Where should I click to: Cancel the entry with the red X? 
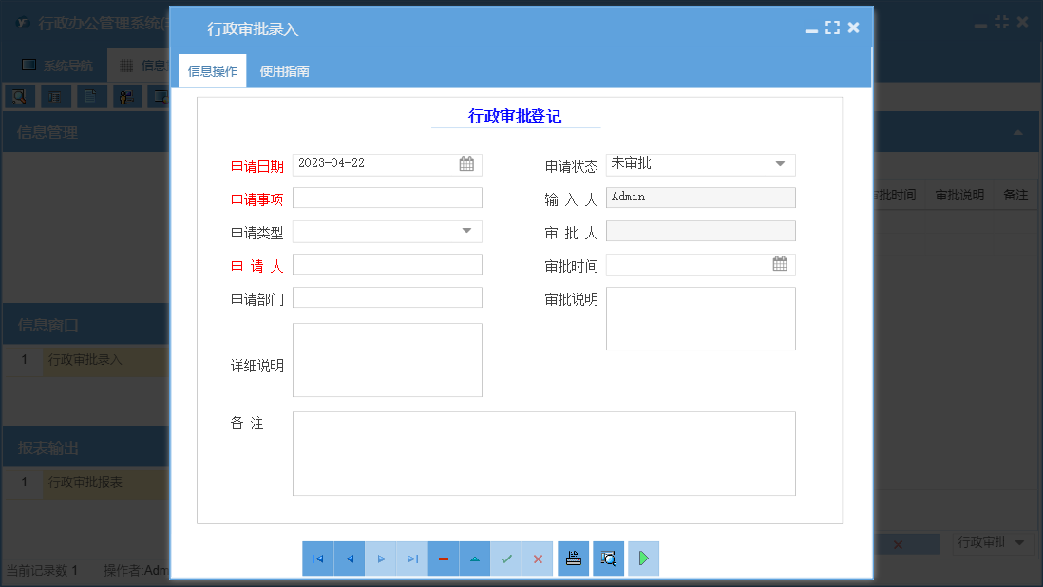(537, 559)
